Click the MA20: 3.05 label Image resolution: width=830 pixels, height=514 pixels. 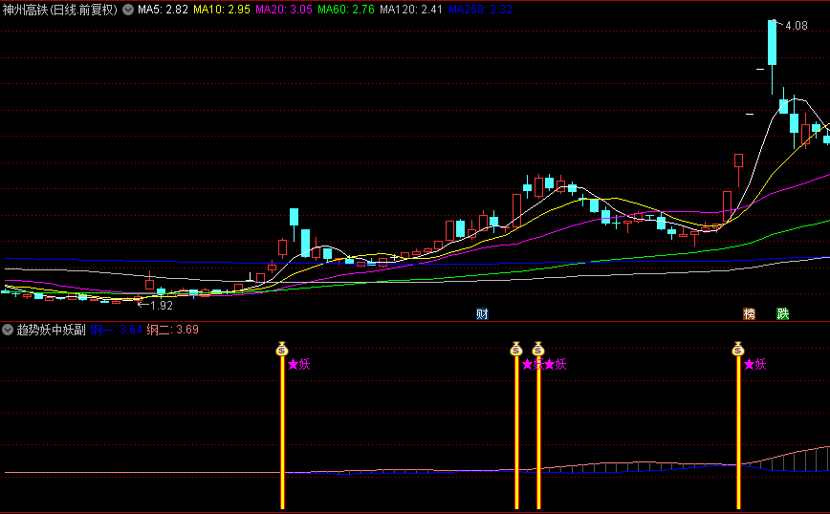pos(284,10)
